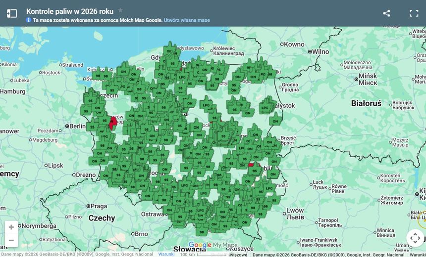The width and height of the screenshot is (426, 257).
Task: Click the red marker near Lublin
Action: tap(251, 165)
